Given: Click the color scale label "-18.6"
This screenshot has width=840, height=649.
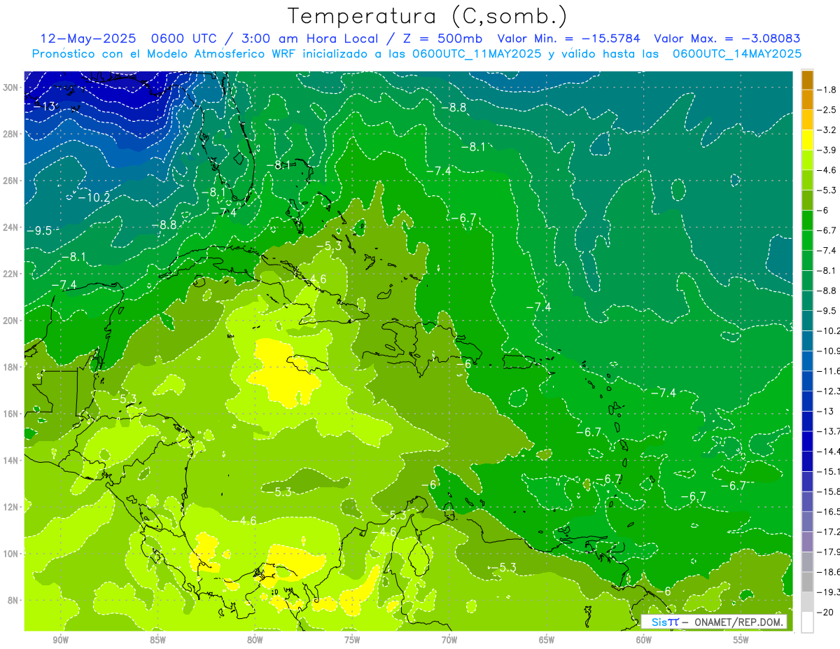Looking at the screenshot, I should tap(828, 572).
